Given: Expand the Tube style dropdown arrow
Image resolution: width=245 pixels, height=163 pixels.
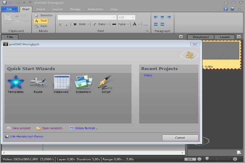Looking at the screenshot, I should (x=128, y=24).
